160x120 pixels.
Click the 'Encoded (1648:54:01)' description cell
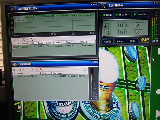[x=70, y=76]
